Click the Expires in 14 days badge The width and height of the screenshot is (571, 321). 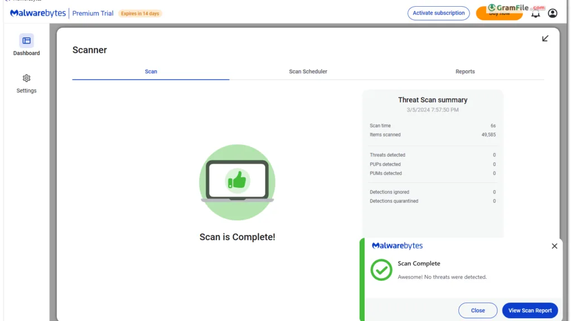140,13
